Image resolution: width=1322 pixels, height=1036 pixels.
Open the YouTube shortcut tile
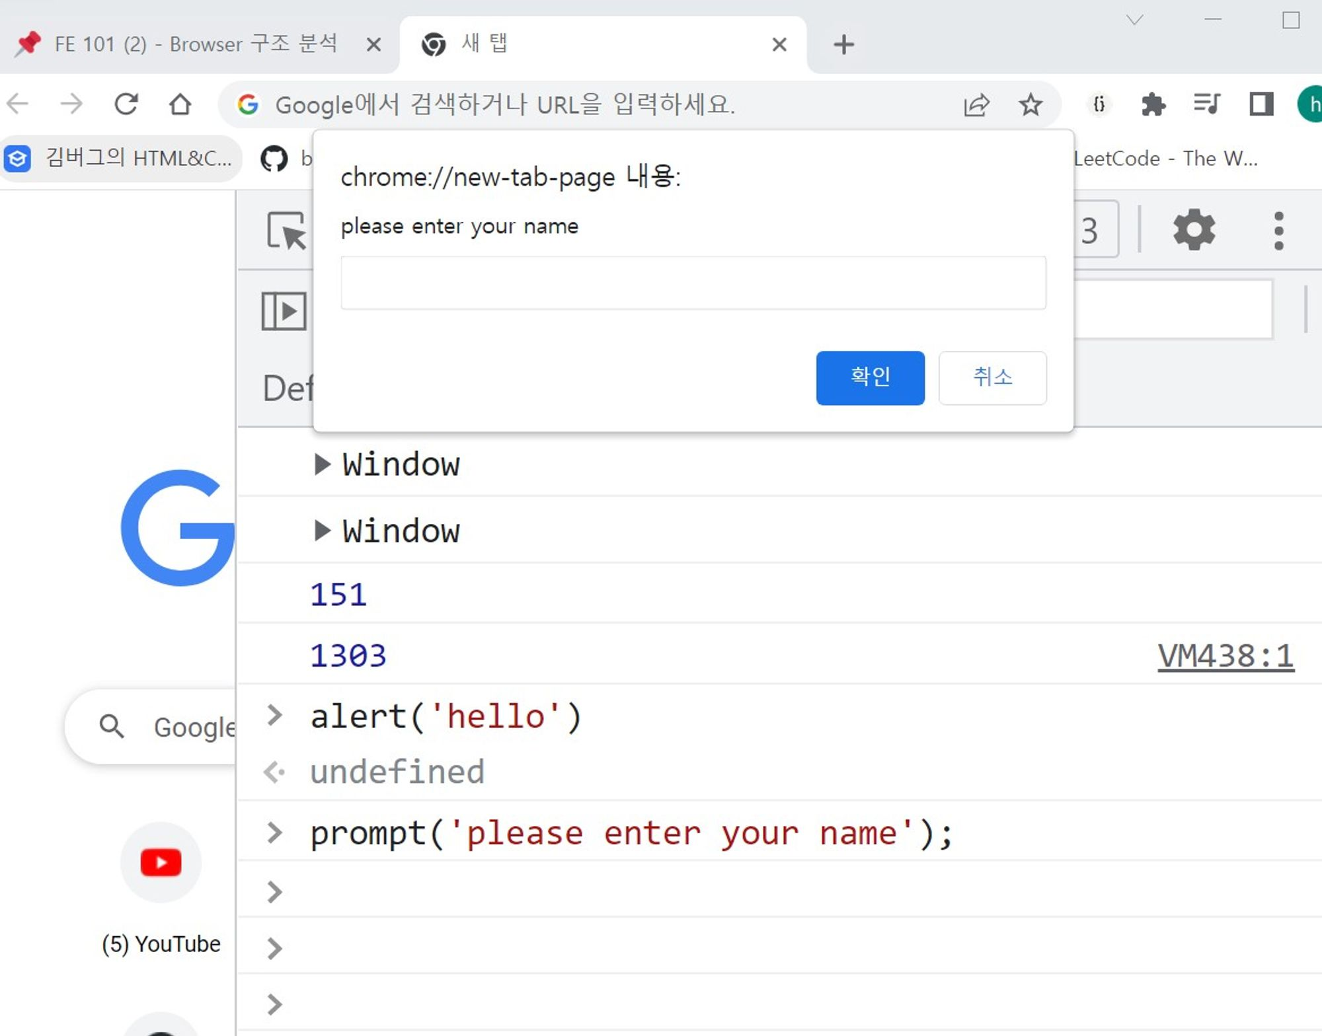(161, 862)
